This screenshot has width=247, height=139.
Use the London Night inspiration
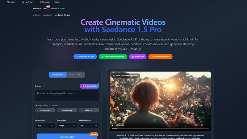(45, 110)
